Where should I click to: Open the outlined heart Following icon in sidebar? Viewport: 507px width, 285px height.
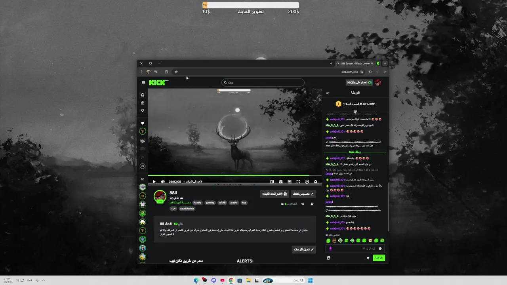(143, 110)
